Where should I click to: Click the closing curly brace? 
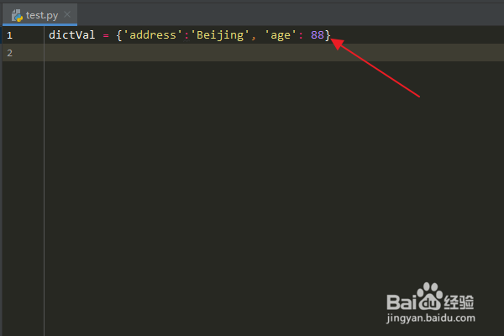click(x=328, y=35)
